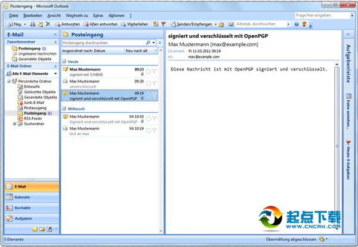
Task: Click the attachment clip on the 09:19 message
Action: (x=142, y=98)
